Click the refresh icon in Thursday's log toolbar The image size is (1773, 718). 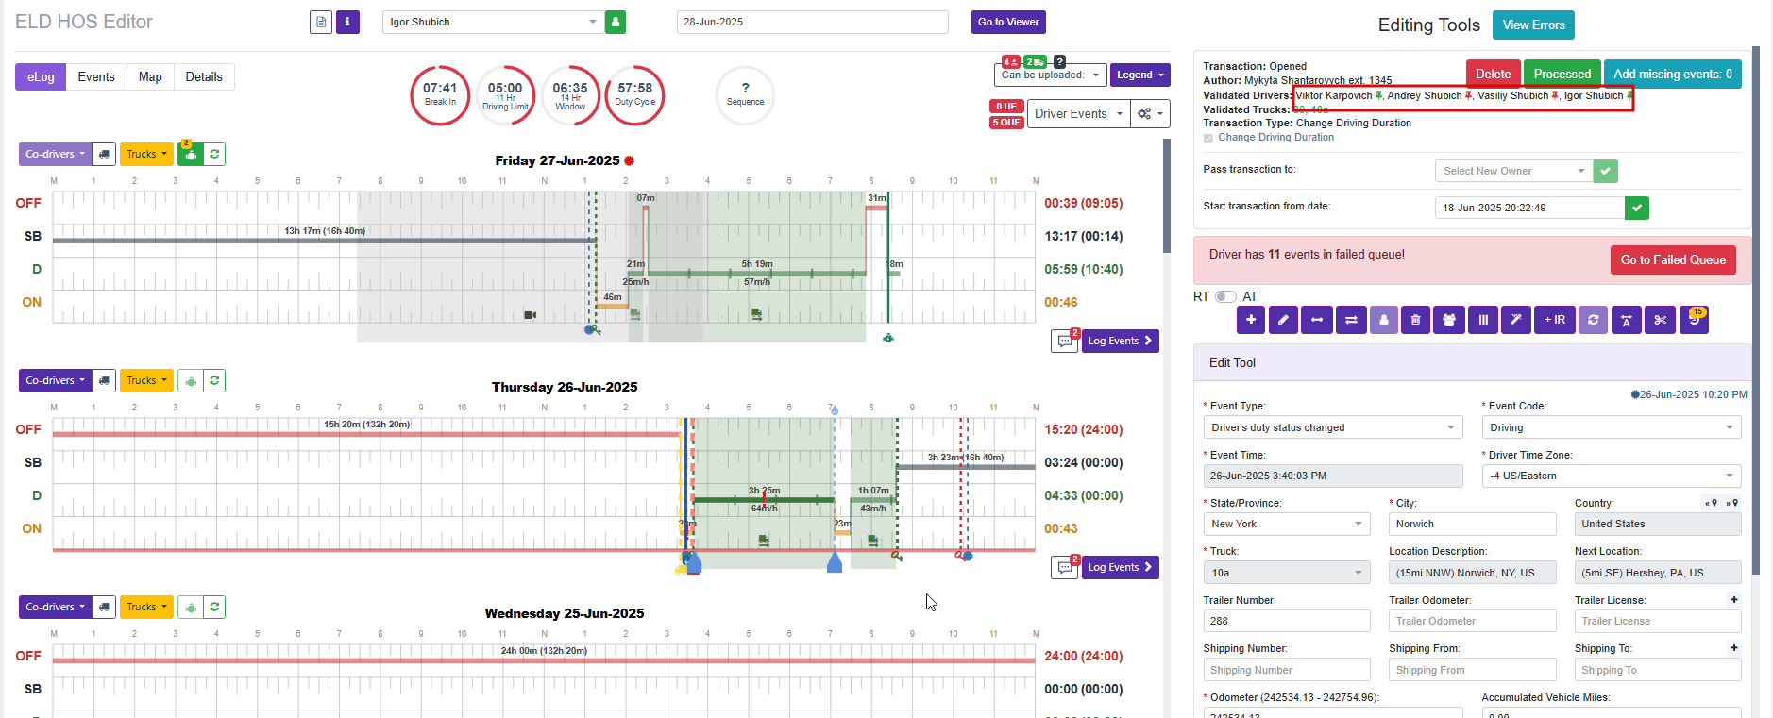pyautogui.click(x=214, y=380)
